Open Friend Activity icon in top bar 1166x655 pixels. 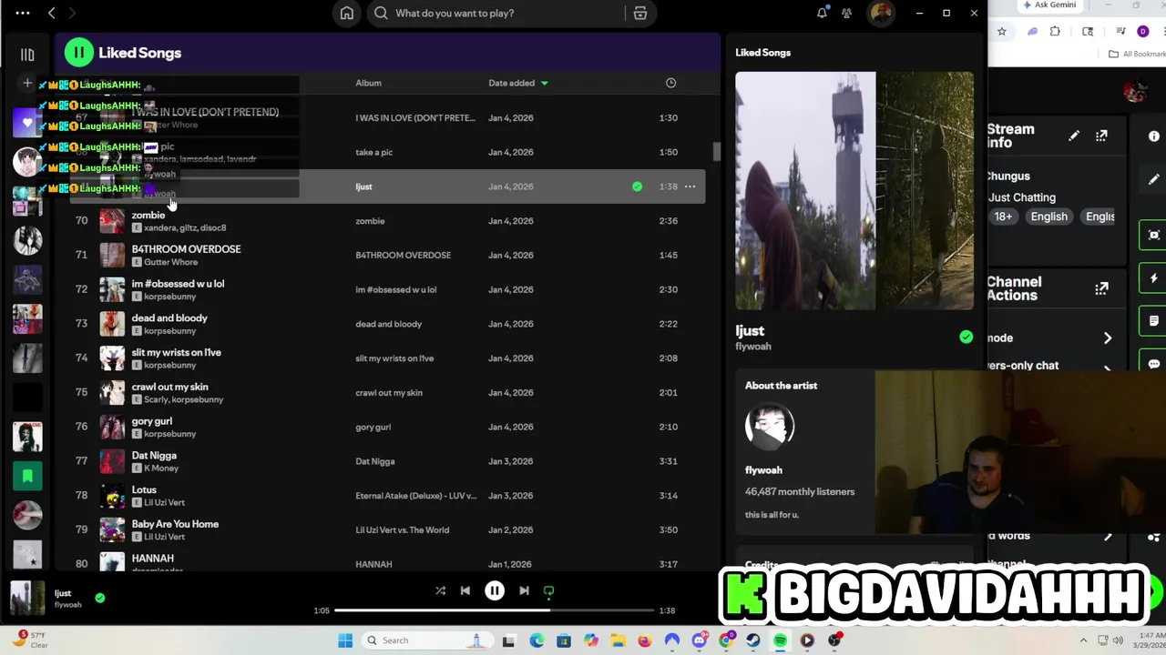(847, 13)
